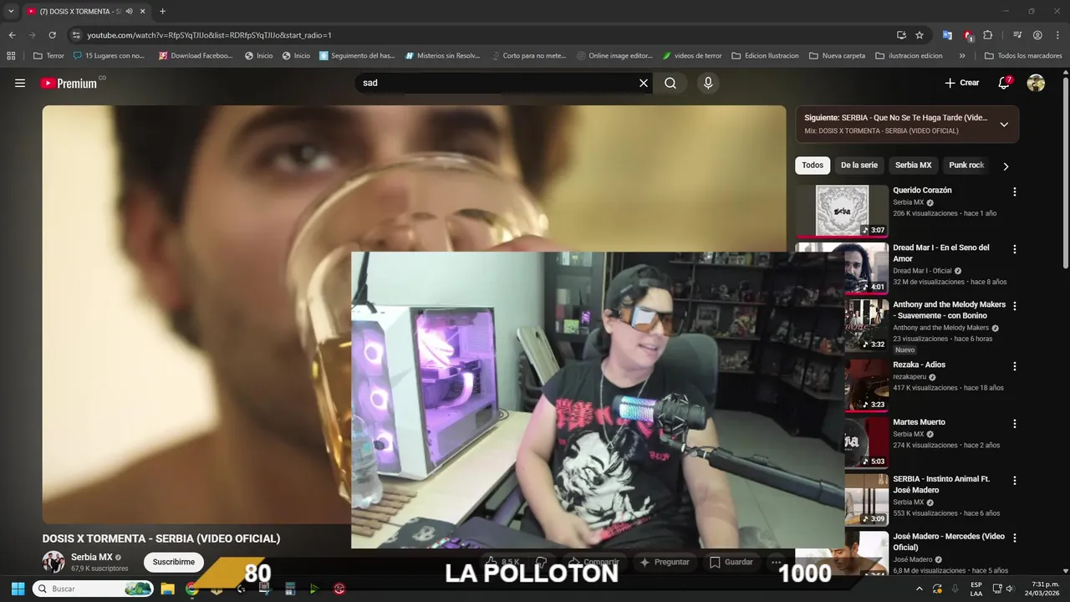The height and width of the screenshot is (602, 1070).
Task: Open Rezaka - Adios thumbnail
Action: pos(866,385)
